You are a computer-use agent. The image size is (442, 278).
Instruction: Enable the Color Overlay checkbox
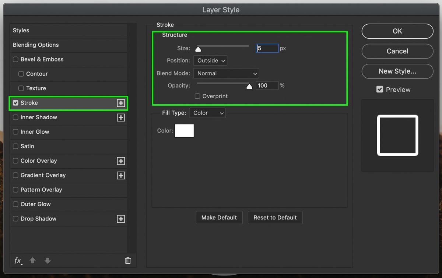(15, 161)
